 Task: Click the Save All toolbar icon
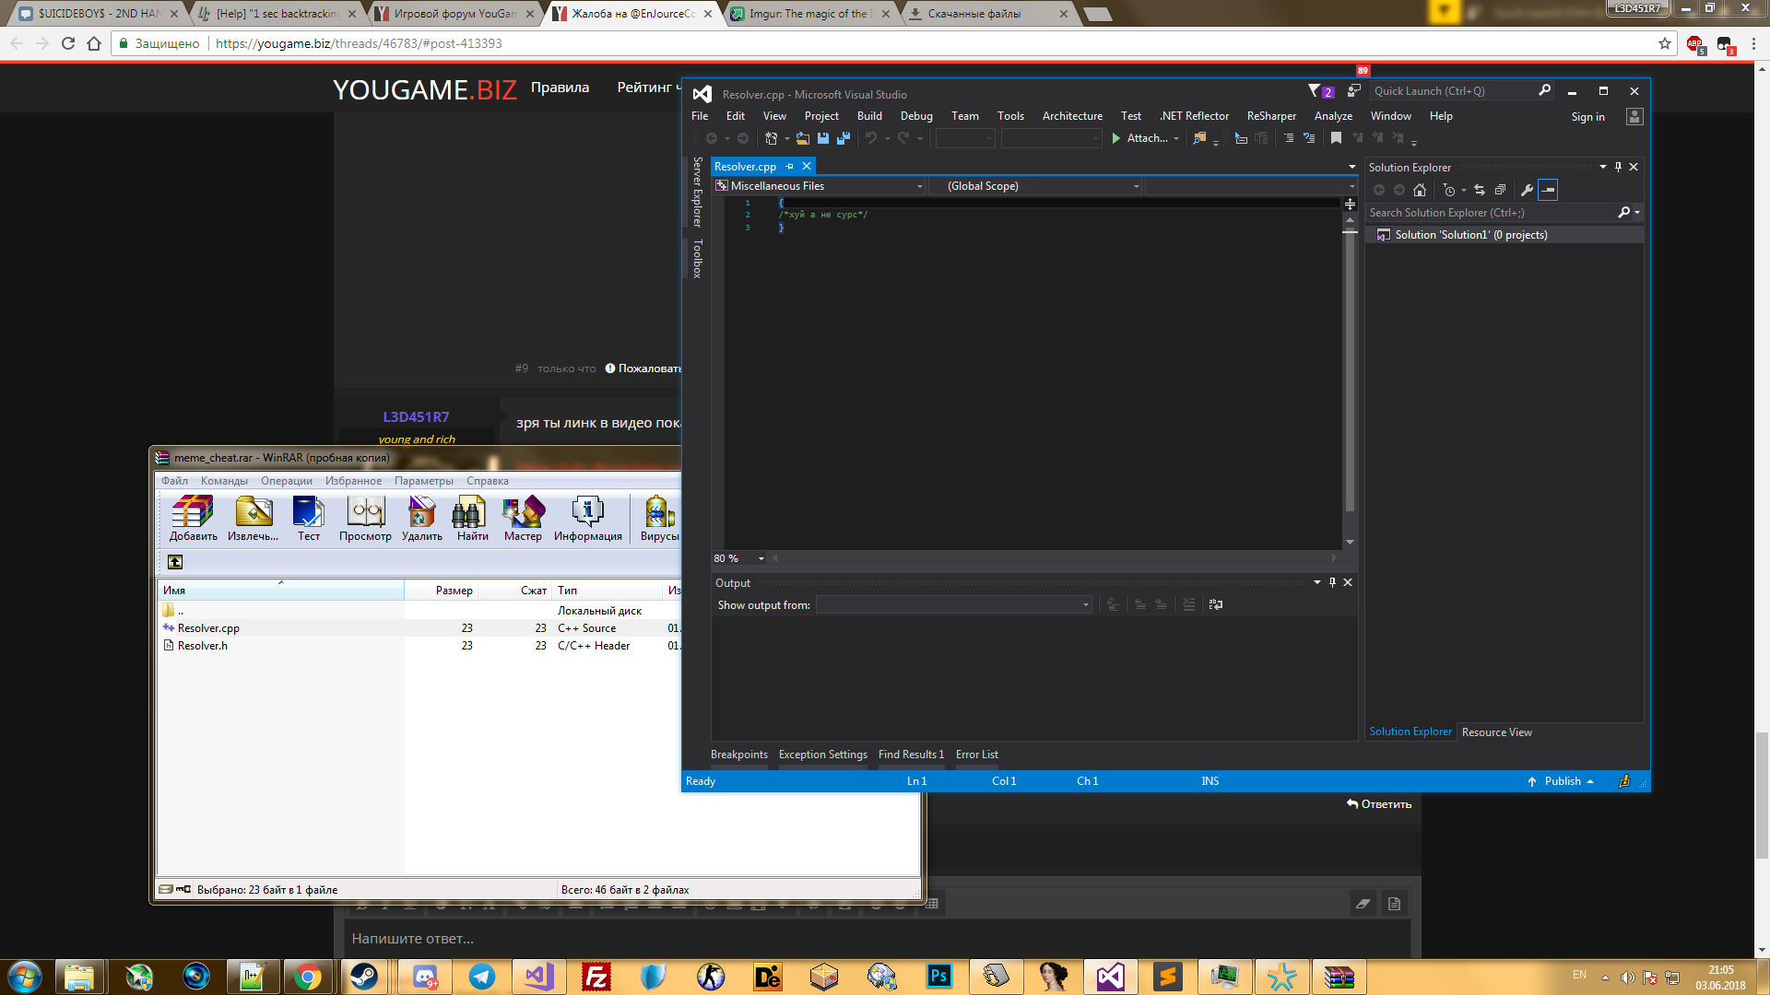(844, 138)
